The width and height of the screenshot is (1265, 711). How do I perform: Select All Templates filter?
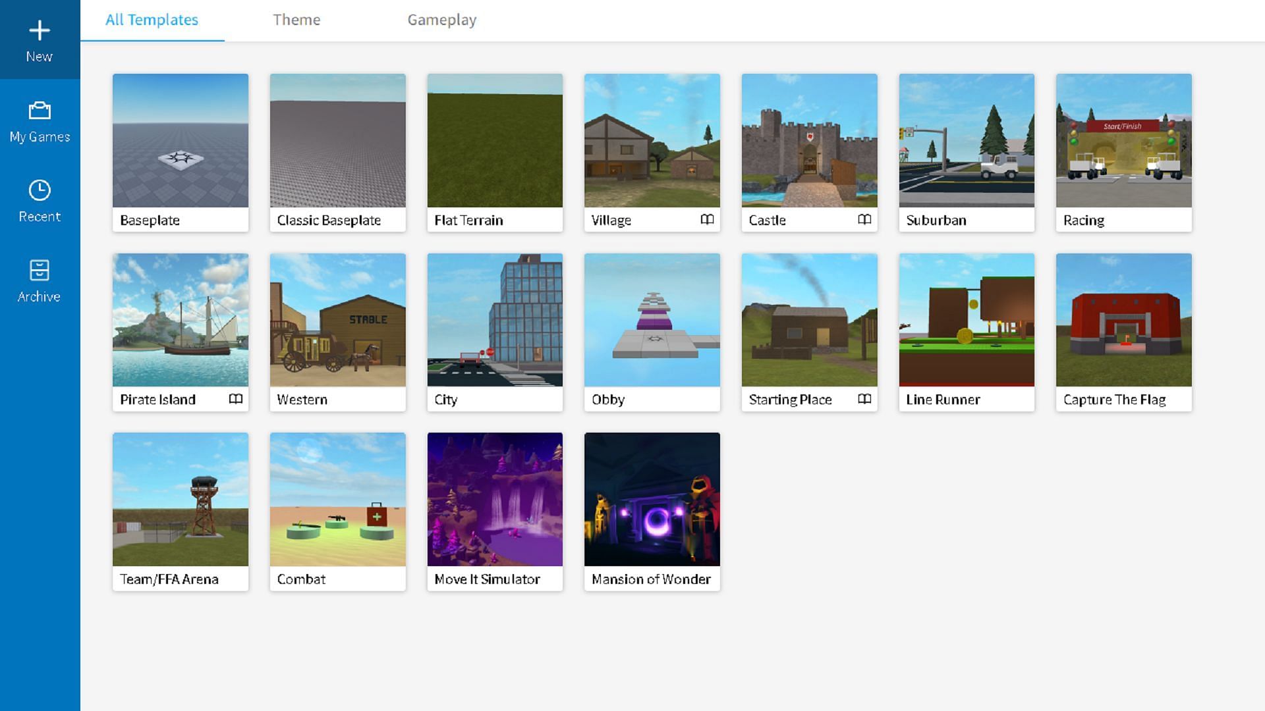point(152,19)
